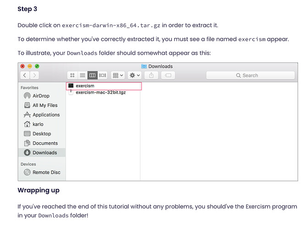
Task: Click the Step 3 heading
Action: coord(27,9)
